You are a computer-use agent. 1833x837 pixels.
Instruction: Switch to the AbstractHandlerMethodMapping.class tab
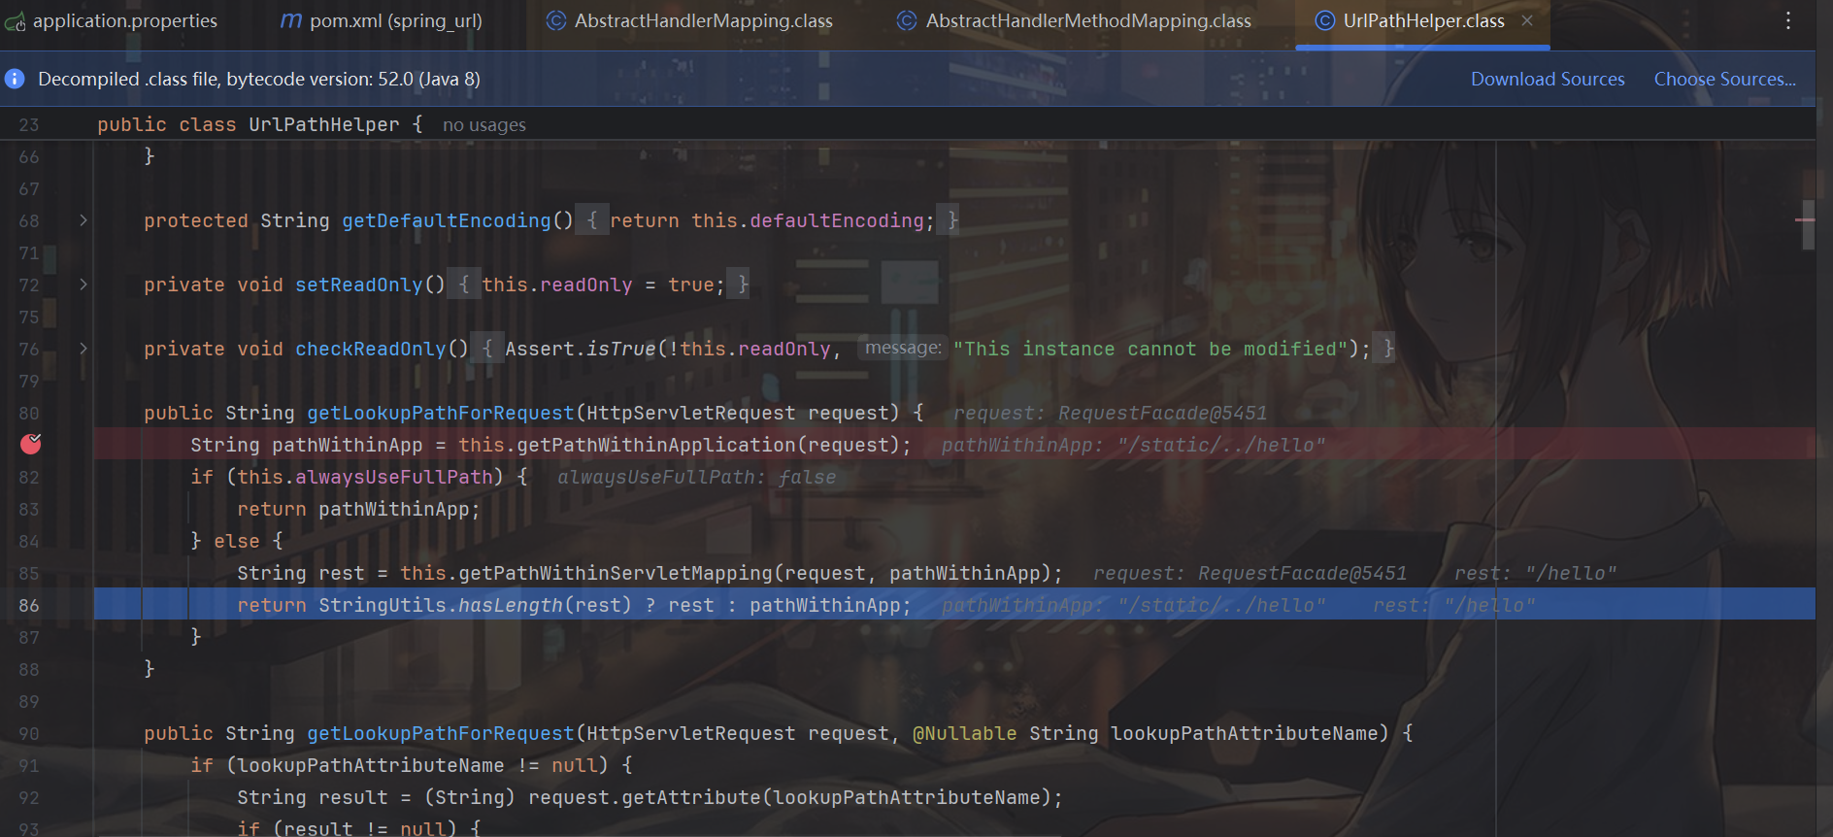point(1087,21)
